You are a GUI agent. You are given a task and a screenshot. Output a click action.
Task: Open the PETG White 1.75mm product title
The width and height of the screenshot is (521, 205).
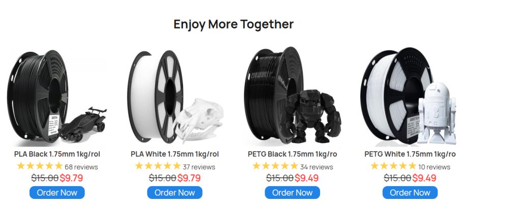point(410,154)
